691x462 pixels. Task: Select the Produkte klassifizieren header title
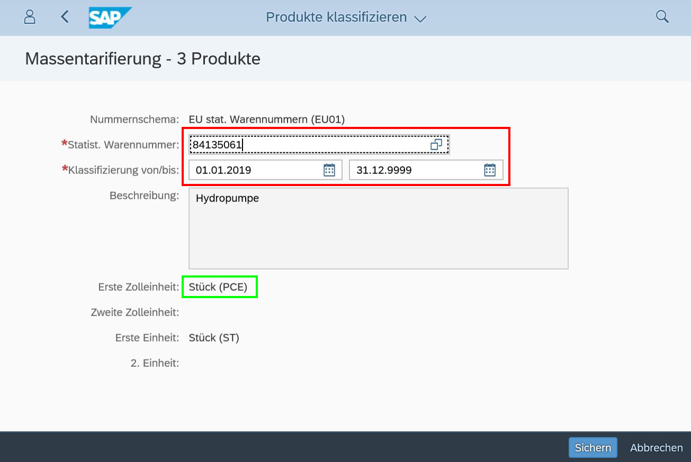336,16
